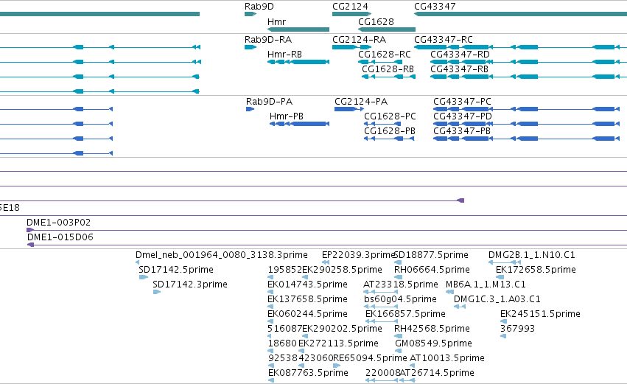Click the SD17142.5prime EST label
Viewport: 627px width, 384px height.
(x=176, y=270)
